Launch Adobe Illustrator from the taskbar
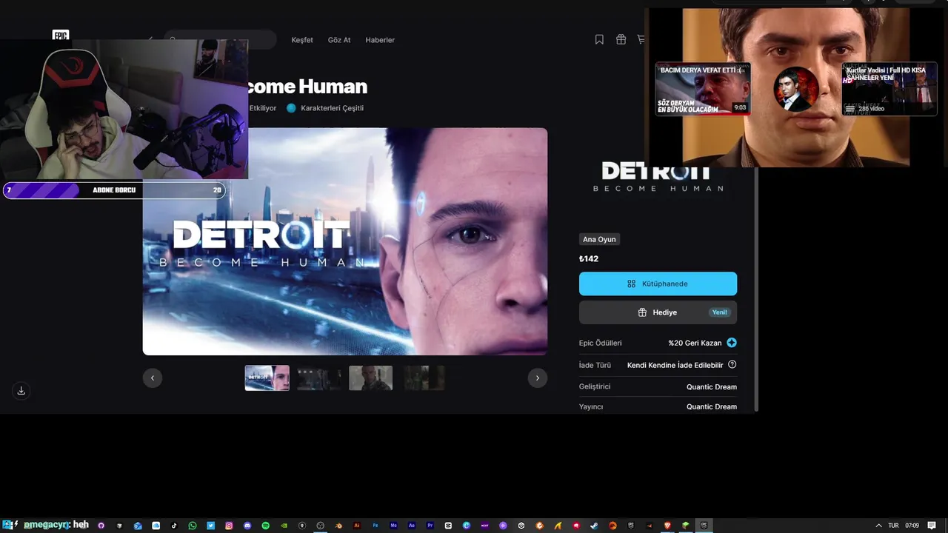Screen dimensions: 948x533 357,526
